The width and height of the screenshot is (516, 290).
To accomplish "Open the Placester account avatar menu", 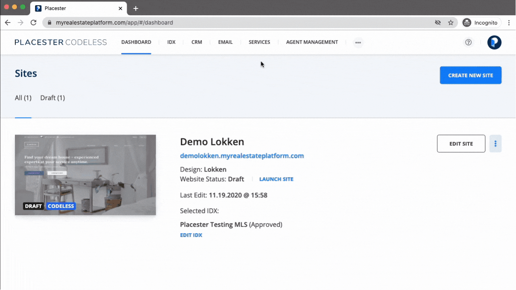I will click(494, 42).
